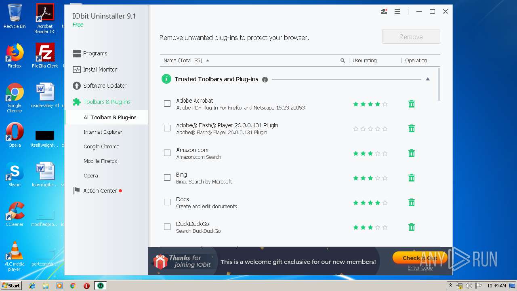Screen dimensions: 517x291
Task: Show Opera plug-ins
Action: click(91, 176)
